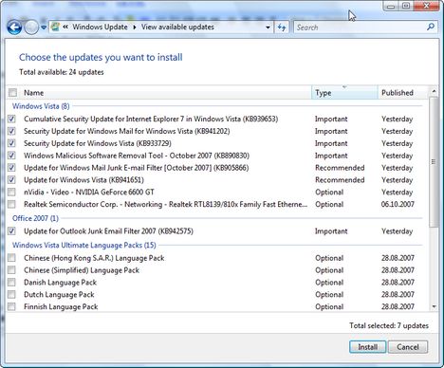
Task: Click Total selected: 7 updates text
Action: point(389,325)
